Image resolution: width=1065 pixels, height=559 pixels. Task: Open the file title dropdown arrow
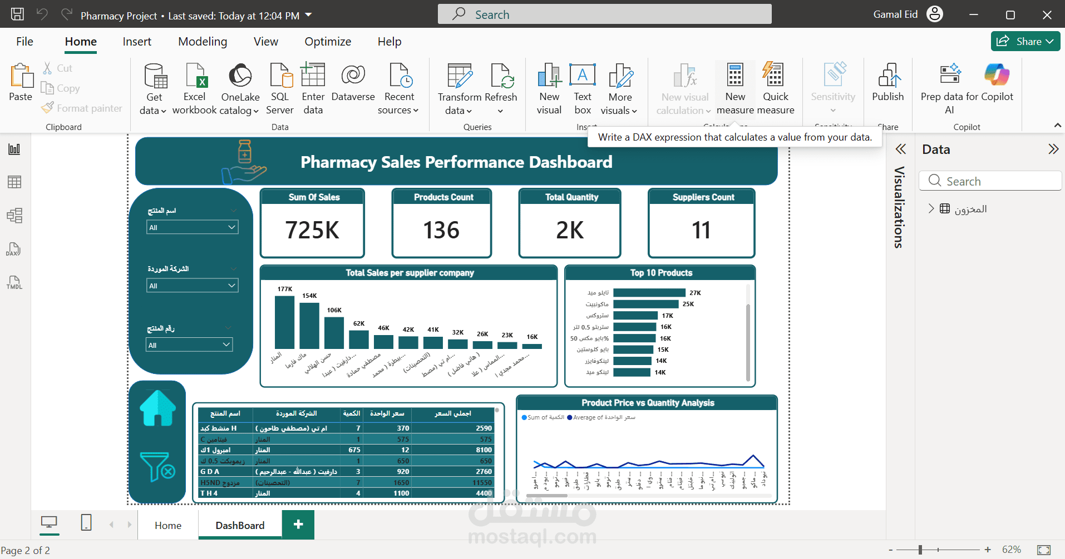point(309,15)
